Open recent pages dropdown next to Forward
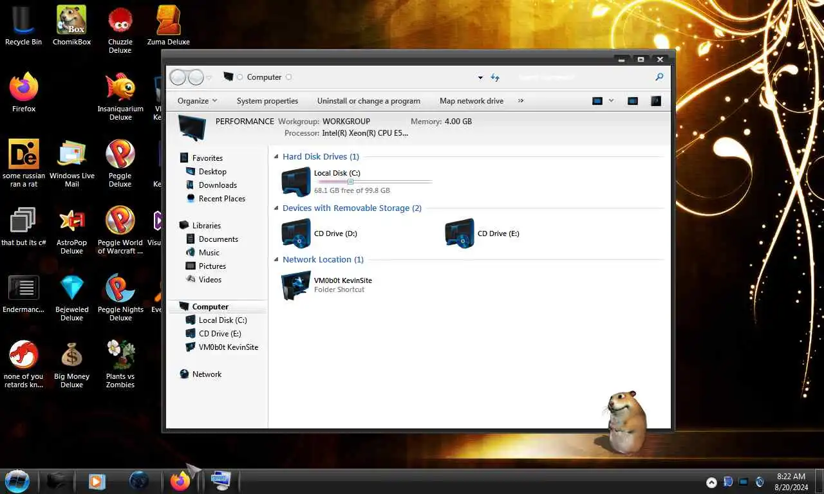Viewport: 824px width, 494px height. point(209,78)
